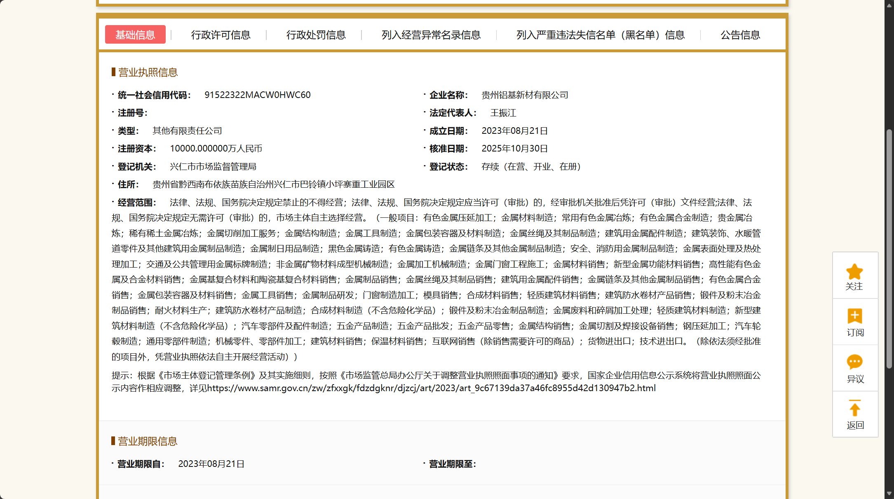
Task: Switch to the 公告信息 tab
Action: coord(740,35)
